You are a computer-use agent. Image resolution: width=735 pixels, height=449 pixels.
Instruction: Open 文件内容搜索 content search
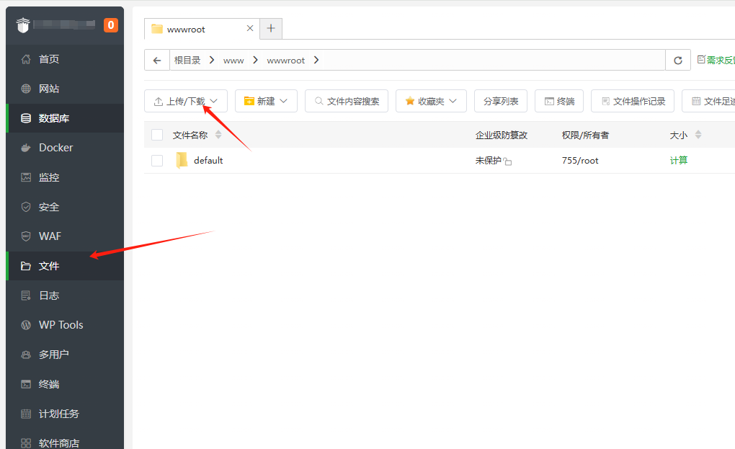coord(347,101)
